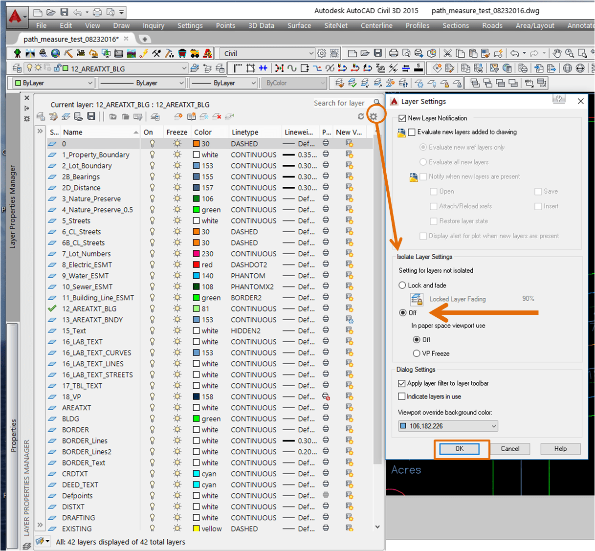Enable Indicate layers in use checkbox
595x551 pixels.
402,397
